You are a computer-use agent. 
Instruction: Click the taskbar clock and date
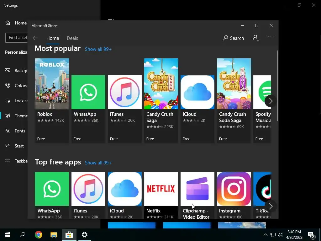coord(294,235)
